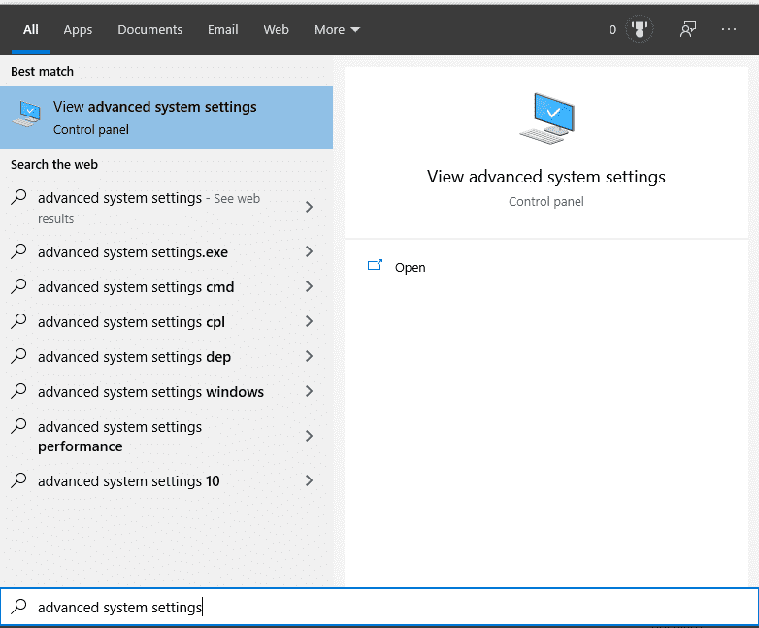The image size is (759, 628).
Task: Click the search box magnifier icon
Action: [18, 606]
